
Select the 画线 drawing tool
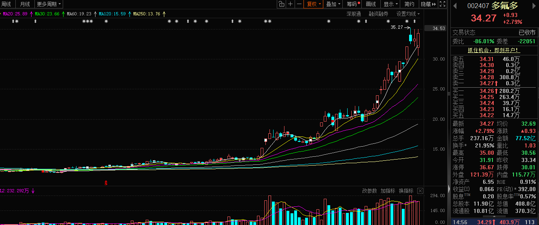[371, 4]
